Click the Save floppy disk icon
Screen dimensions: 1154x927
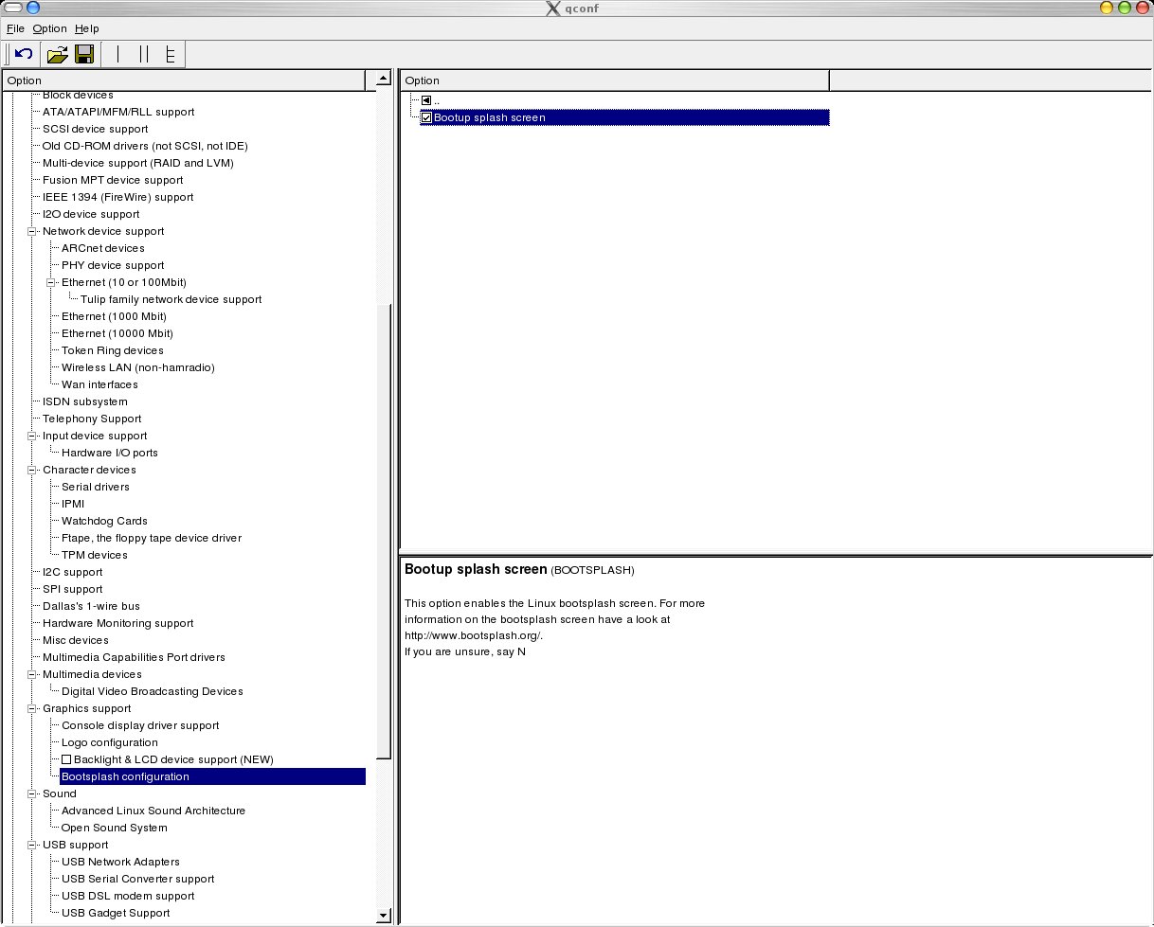(x=83, y=54)
